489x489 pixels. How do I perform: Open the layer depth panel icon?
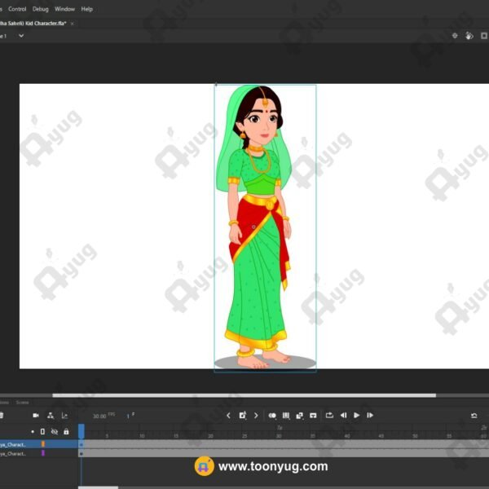coord(64,416)
